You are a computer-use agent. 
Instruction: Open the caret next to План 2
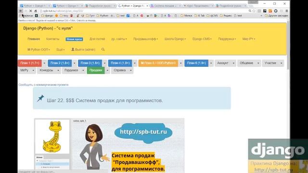coord(74,63)
